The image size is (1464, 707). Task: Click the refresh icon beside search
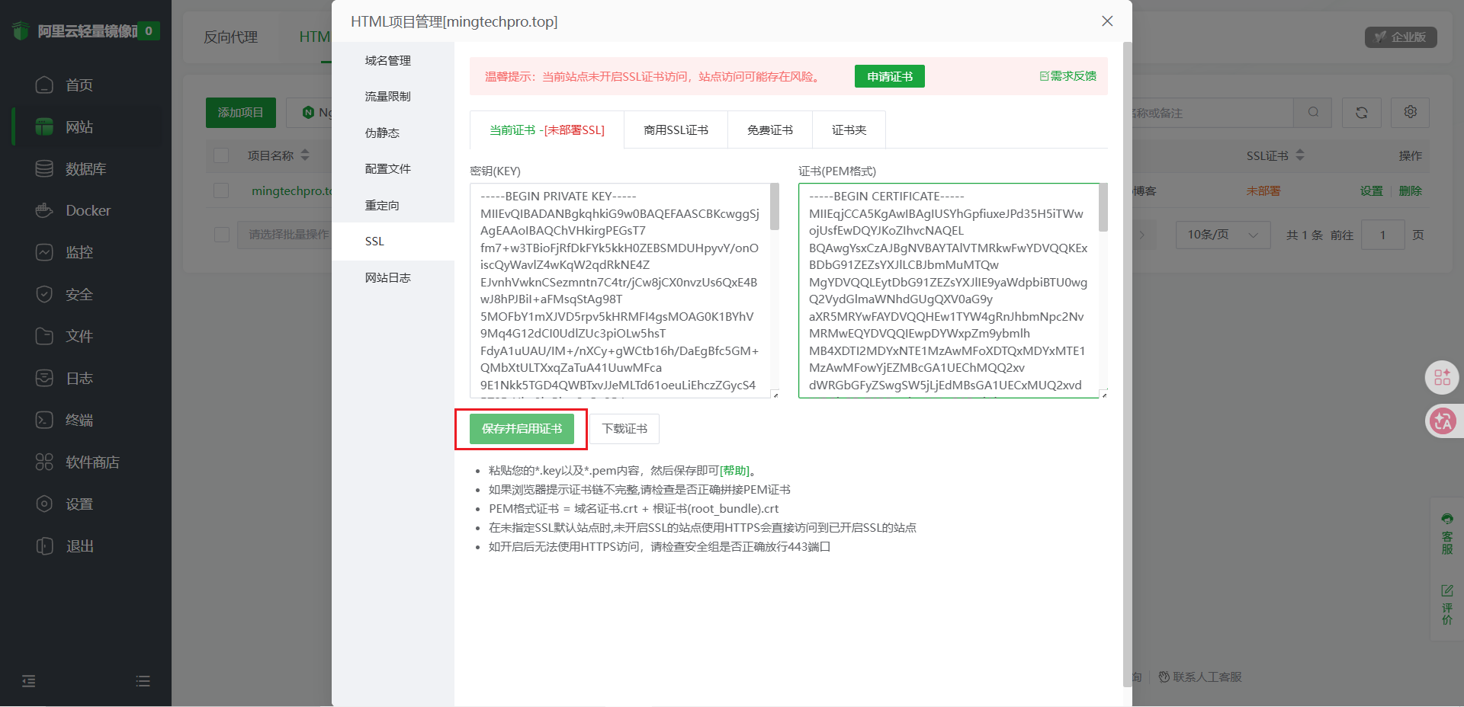tap(1361, 113)
